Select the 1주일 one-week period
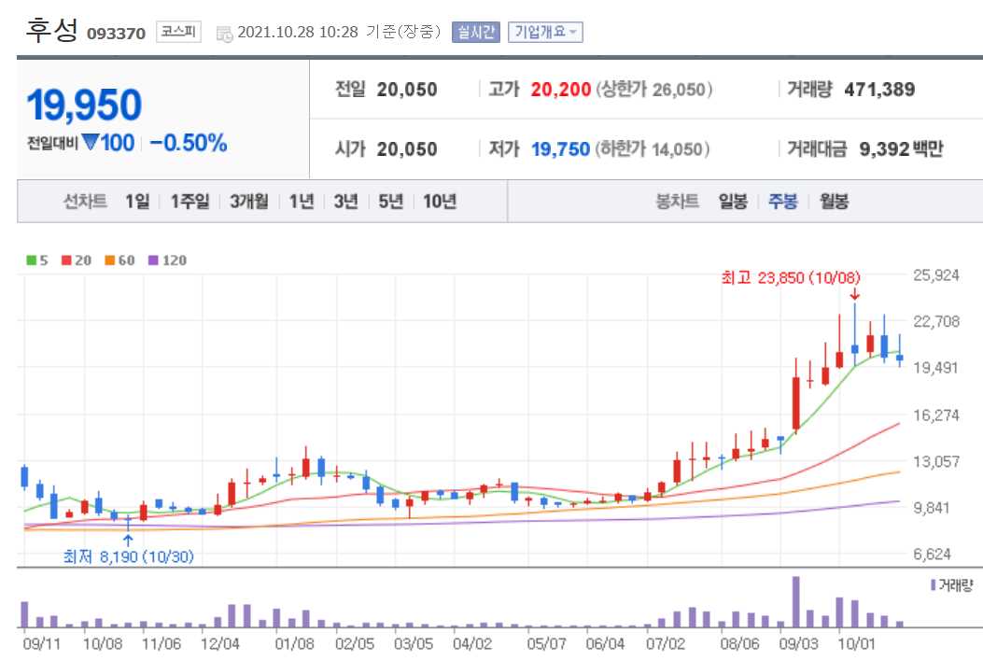Image resolution: width=983 pixels, height=661 pixels. [189, 201]
